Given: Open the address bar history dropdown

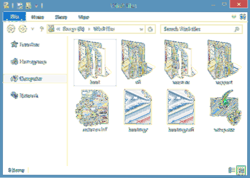Looking at the screenshot, I should click(141, 29).
